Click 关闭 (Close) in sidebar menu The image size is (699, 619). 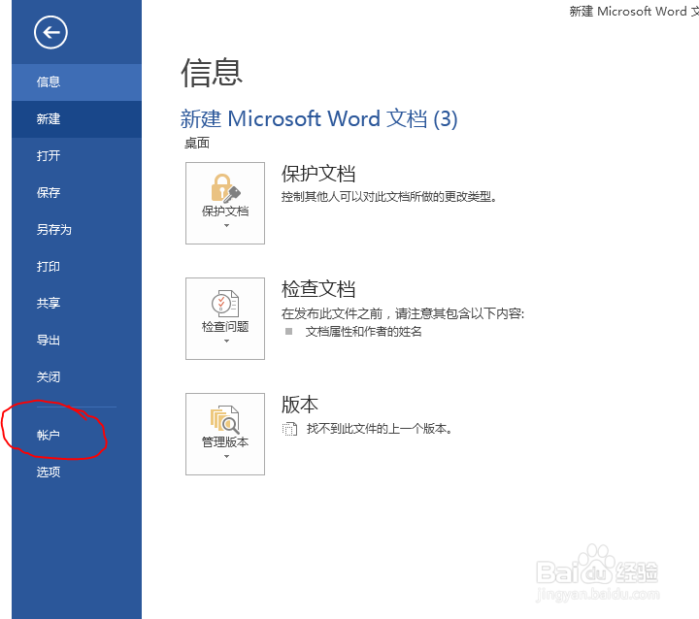tap(77, 377)
